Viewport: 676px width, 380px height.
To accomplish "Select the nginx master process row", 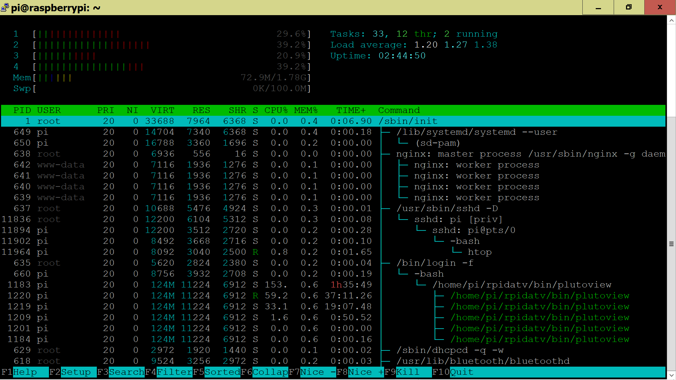I will (x=333, y=154).
